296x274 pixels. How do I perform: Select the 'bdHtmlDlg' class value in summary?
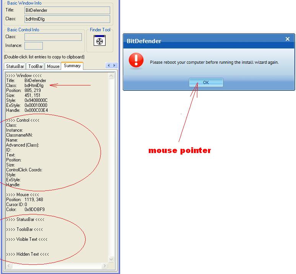click(x=34, y=85)
